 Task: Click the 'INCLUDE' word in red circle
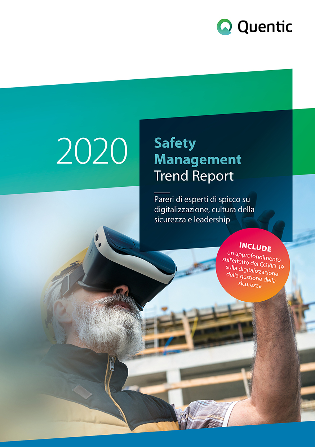[255, 248]
